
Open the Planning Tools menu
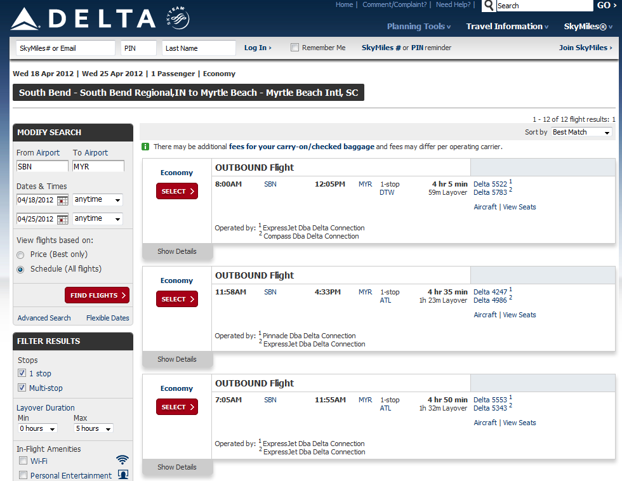point(418,27)
